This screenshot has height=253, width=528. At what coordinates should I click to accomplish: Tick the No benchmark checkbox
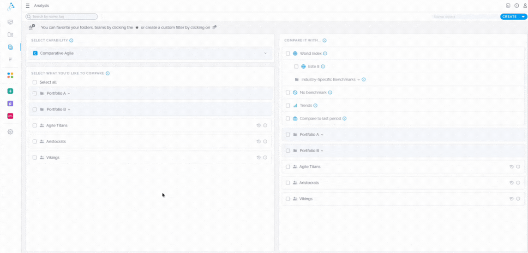click(x=288, y=92)
